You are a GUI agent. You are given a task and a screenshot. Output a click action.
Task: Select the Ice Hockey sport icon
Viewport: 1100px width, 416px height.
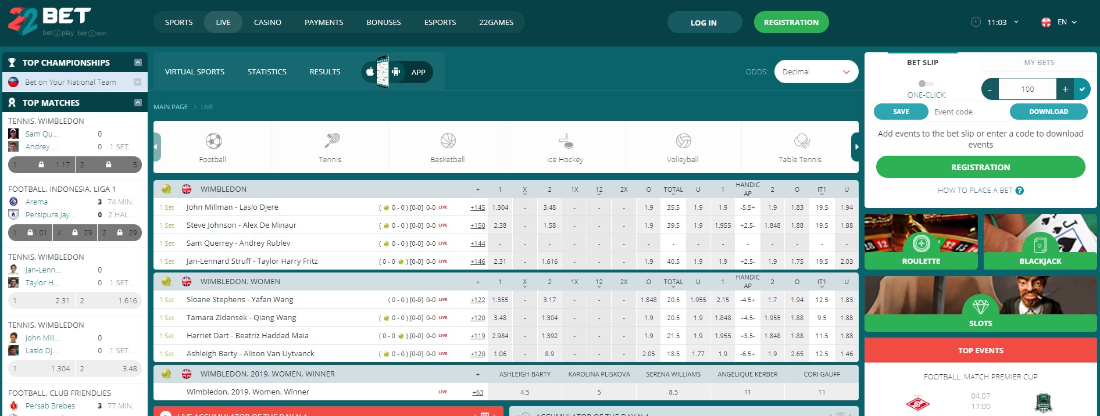pos(566,141)
